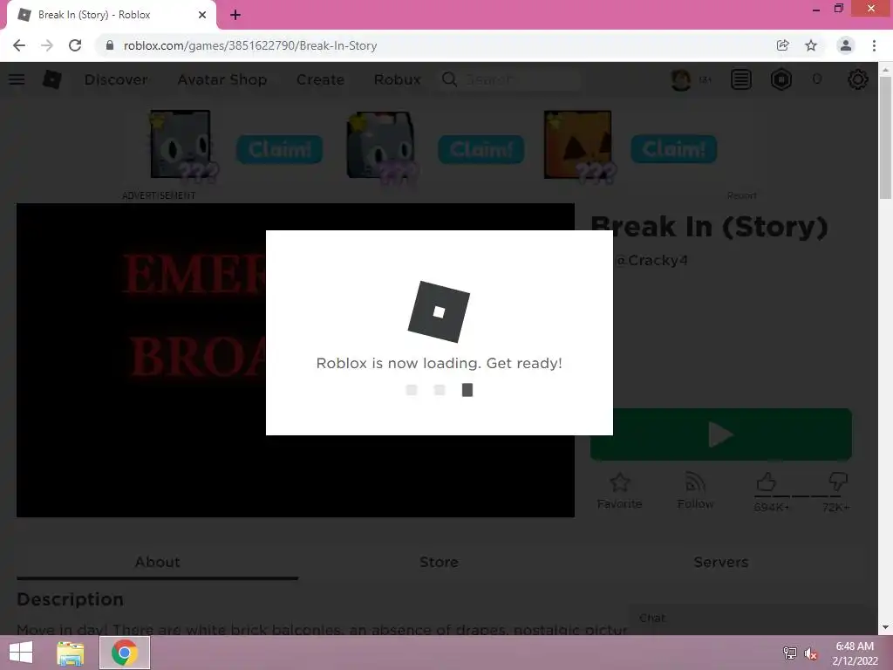Open the Robux nav item
893x670 pixels.
tap(397, 79)
